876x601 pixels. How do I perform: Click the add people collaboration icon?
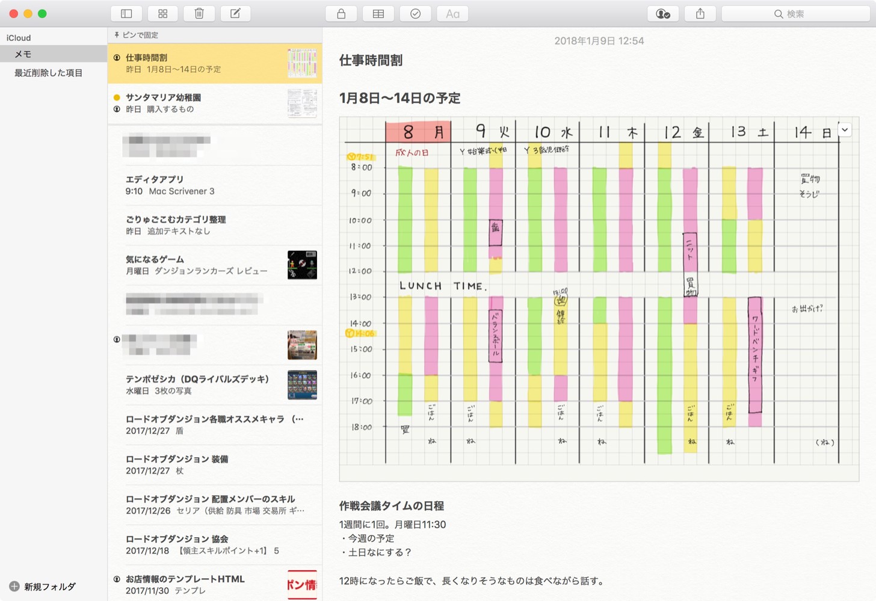click(x=663, y=14)
